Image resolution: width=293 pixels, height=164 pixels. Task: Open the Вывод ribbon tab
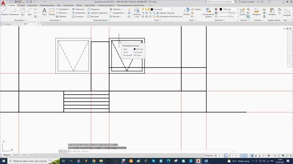79,5
